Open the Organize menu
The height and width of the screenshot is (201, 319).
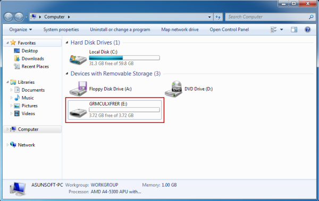[x=21, y=30]
